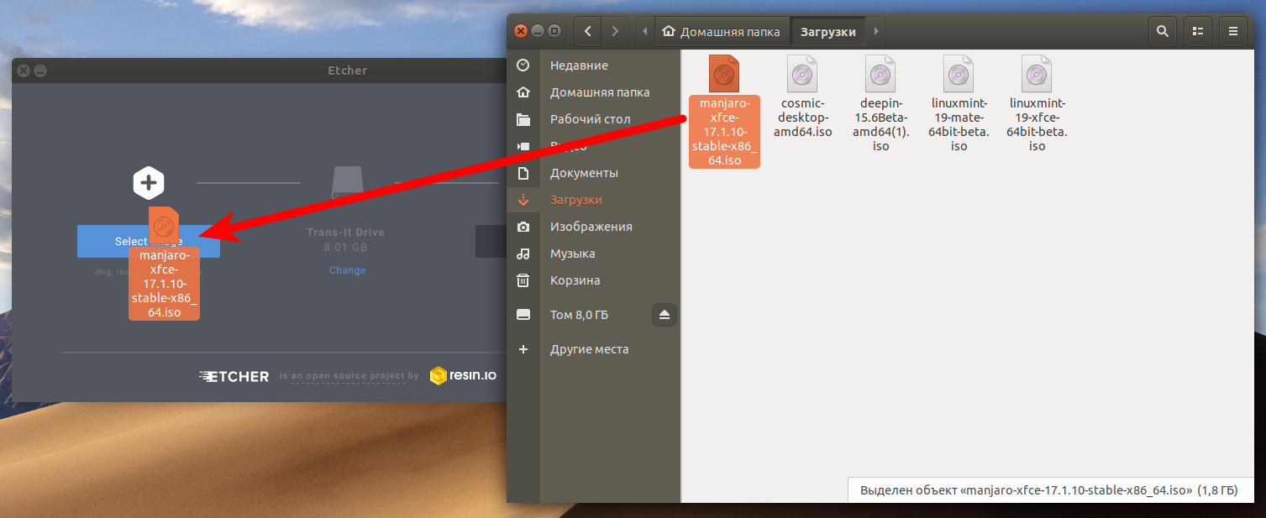
Task: Select the linuxmint-19-mate-64bit-beta.iso file
Action: pos(959,103)
